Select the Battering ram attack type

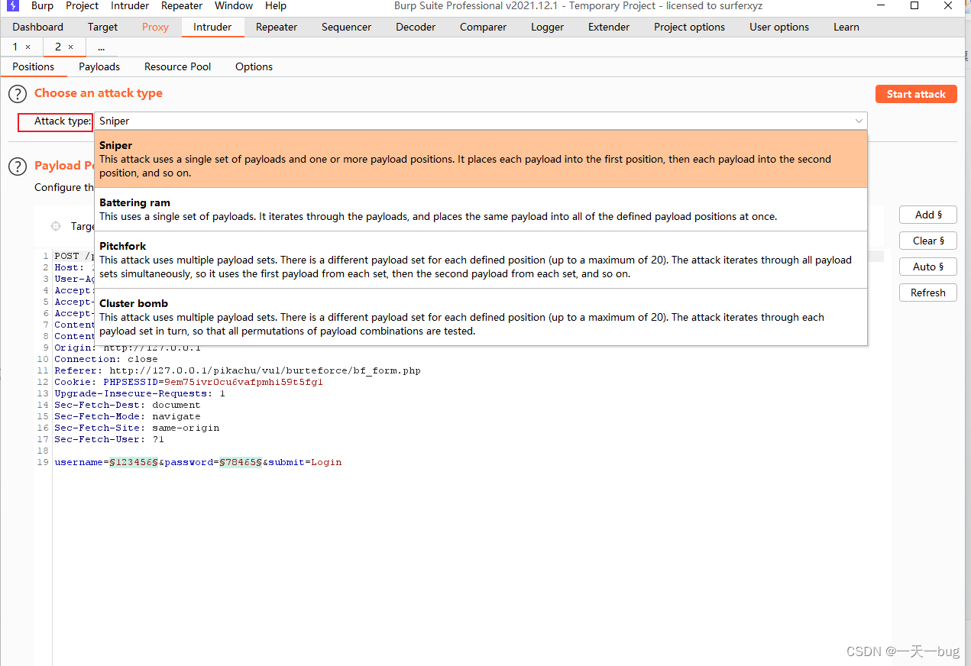pos(481,209)
